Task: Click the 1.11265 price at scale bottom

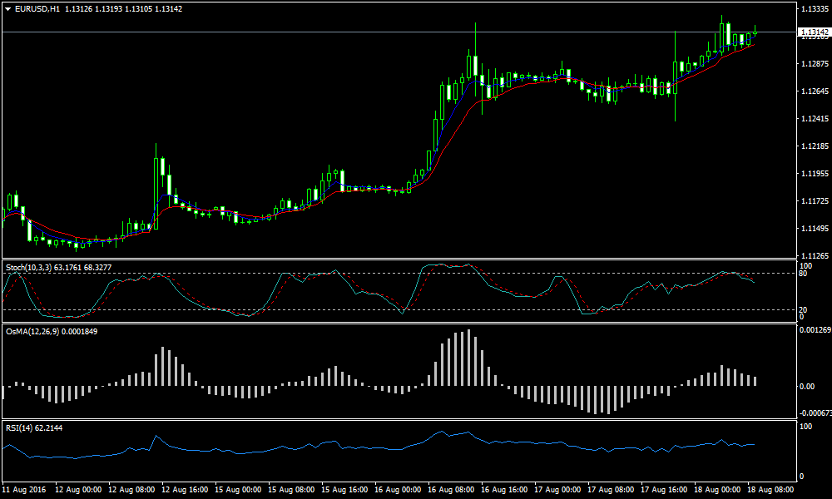Action: [813, 256]
